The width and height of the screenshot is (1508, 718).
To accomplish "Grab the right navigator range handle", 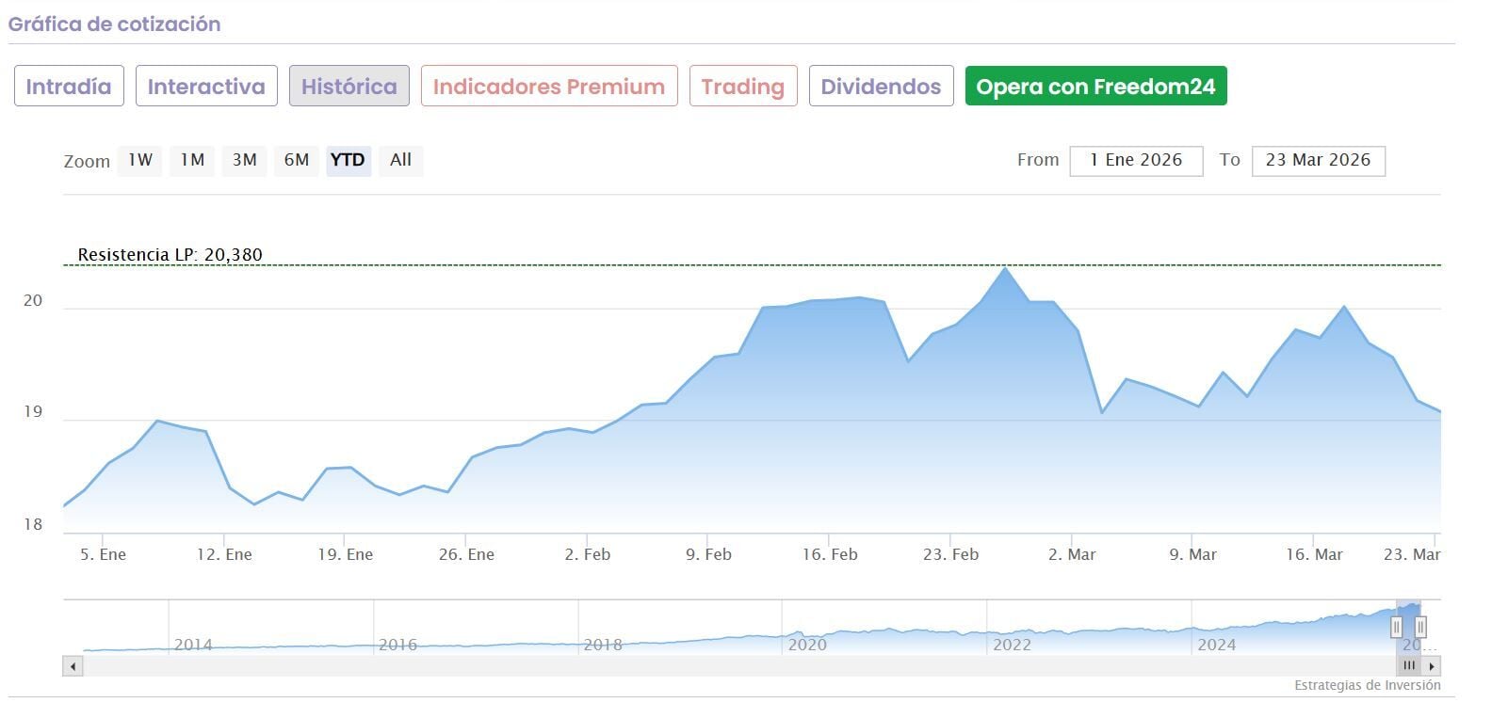I will pyautogui.click(x=1420, y=627).
